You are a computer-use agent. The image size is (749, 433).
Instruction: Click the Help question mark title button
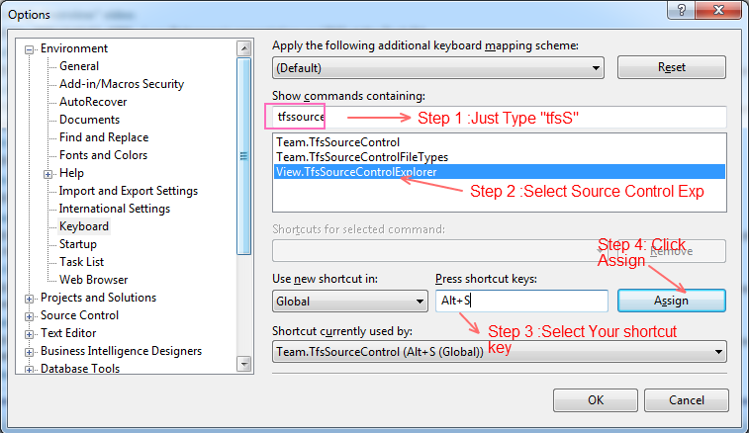pyautogui.click(x=679, y=10)
